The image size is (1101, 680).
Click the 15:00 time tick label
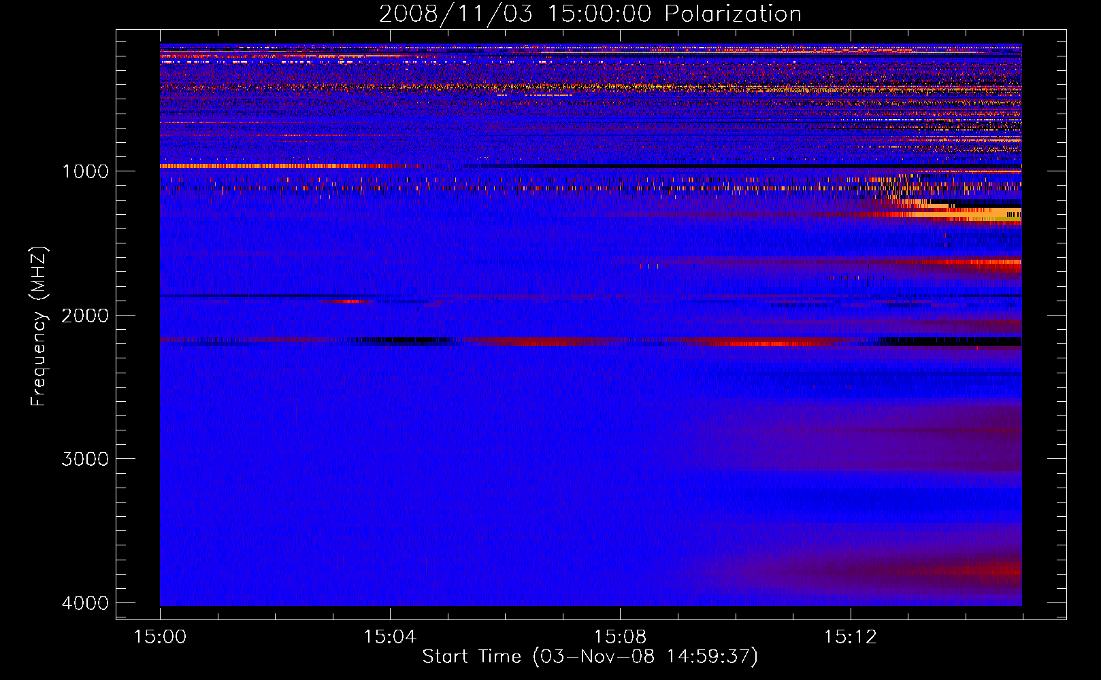pyautogui.click(x=160, y=637)
